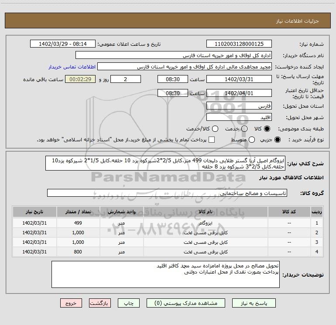Click the خروج exit button
This screenshot has height=325, width=336.
[x=71, y=303]
